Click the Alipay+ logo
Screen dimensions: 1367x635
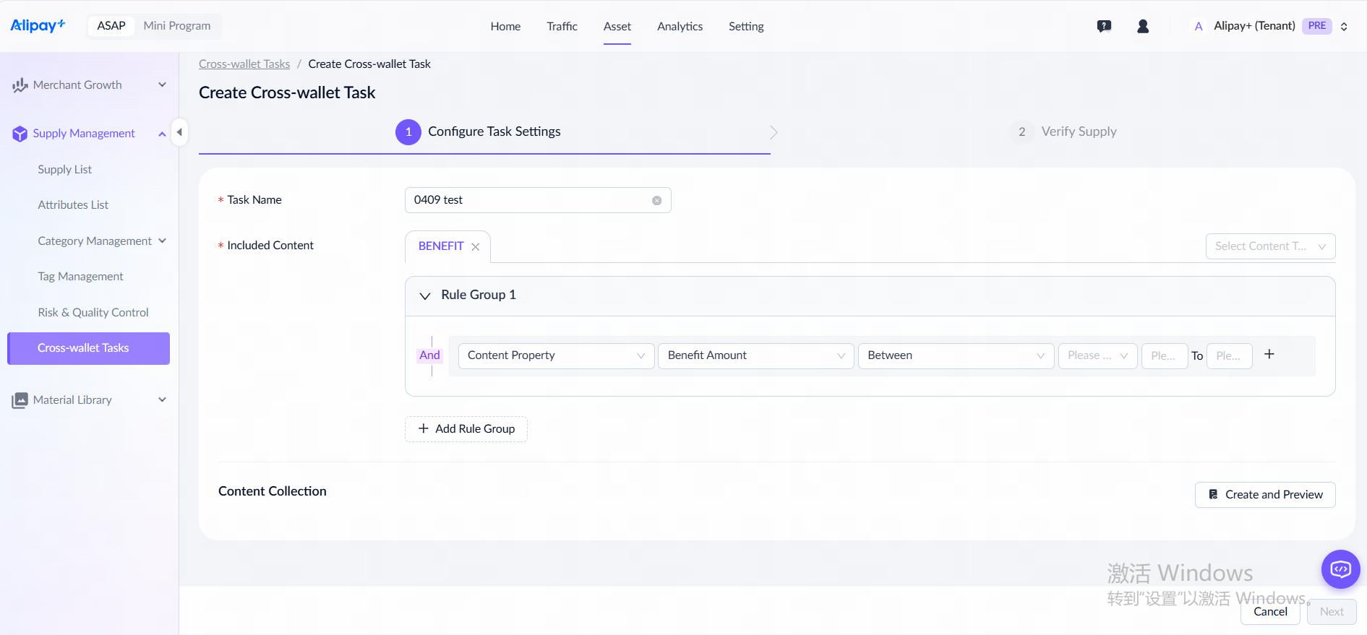(38, 26)
